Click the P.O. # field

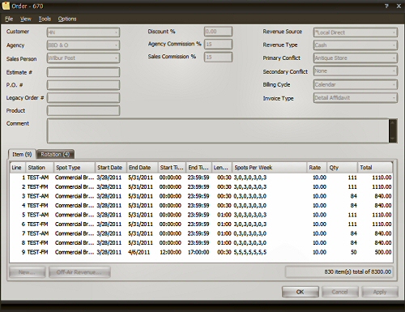tap(83, 85)
